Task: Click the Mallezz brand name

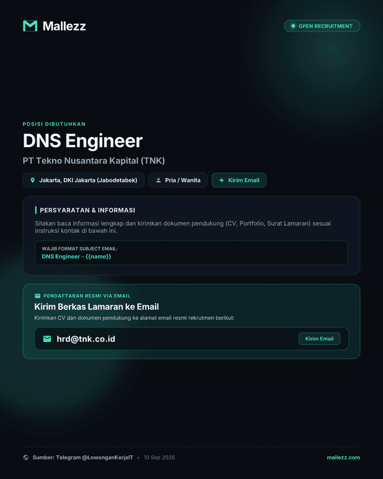Action: click(x=64, y=26)
